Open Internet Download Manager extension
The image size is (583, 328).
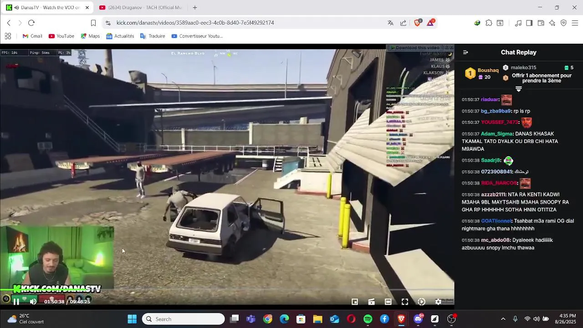pyautogui.click(x=477, y=23)
